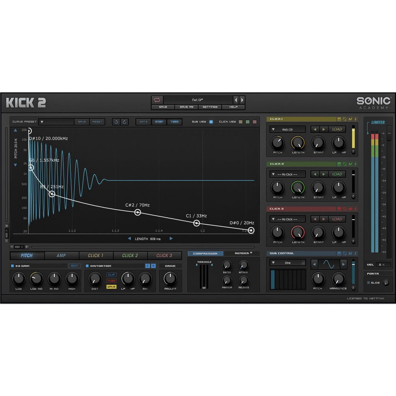Click the keyboard tracking icon on Click 1
This screenshot has width=396, height=396.
coord(339,119)
